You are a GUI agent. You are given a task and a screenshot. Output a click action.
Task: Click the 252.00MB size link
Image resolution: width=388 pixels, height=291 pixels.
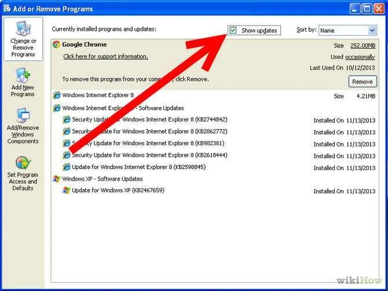(363, 46)
